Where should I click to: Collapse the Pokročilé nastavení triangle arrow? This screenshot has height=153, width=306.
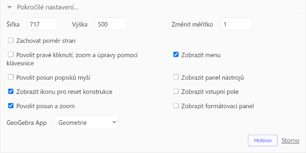click(10, 8)
